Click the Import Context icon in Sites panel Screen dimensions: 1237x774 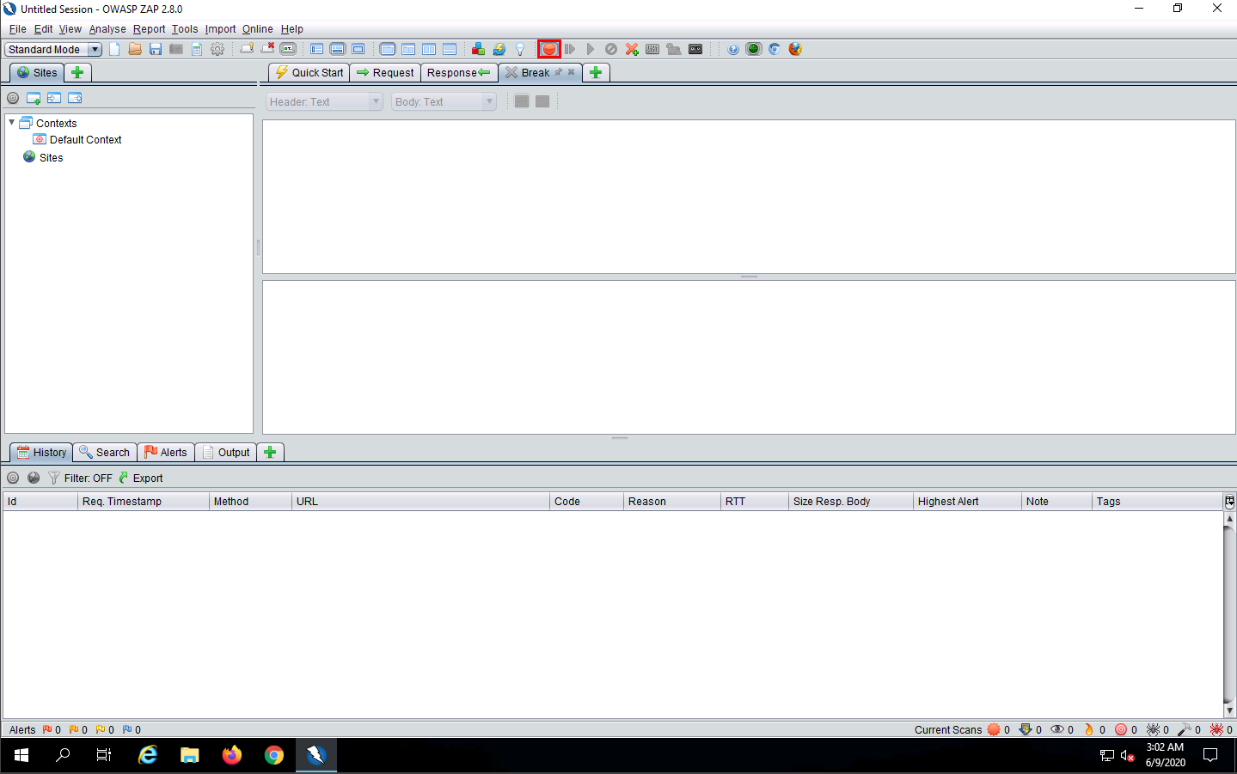(x=54, y=98)
